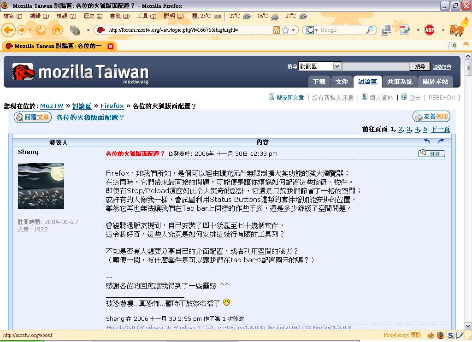Click the mozilla Taiwan logo
Image resolution: width=472 pixels, height=342 pixels.
tap(80, 72)
